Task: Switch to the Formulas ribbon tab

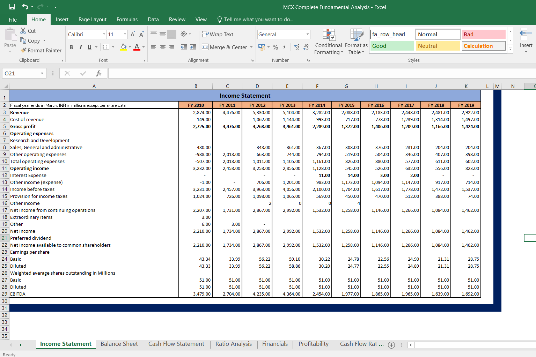Action: [x=127, y=20]
